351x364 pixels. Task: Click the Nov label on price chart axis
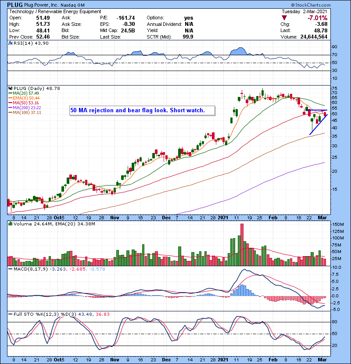[x=115, y=218]
